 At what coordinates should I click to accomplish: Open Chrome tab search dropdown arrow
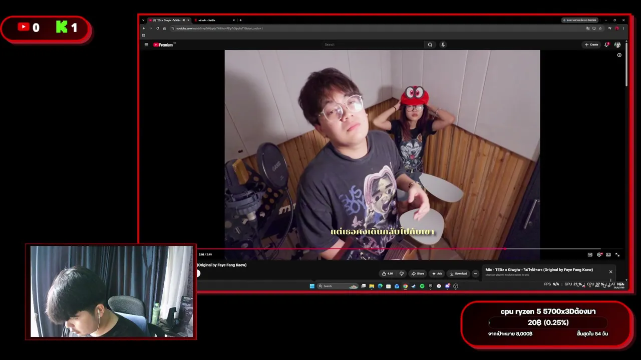tap(143, 20)
